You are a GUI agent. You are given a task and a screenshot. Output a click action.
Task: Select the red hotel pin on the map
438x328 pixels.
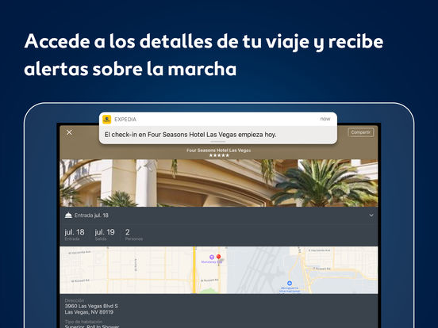(218, 257)
